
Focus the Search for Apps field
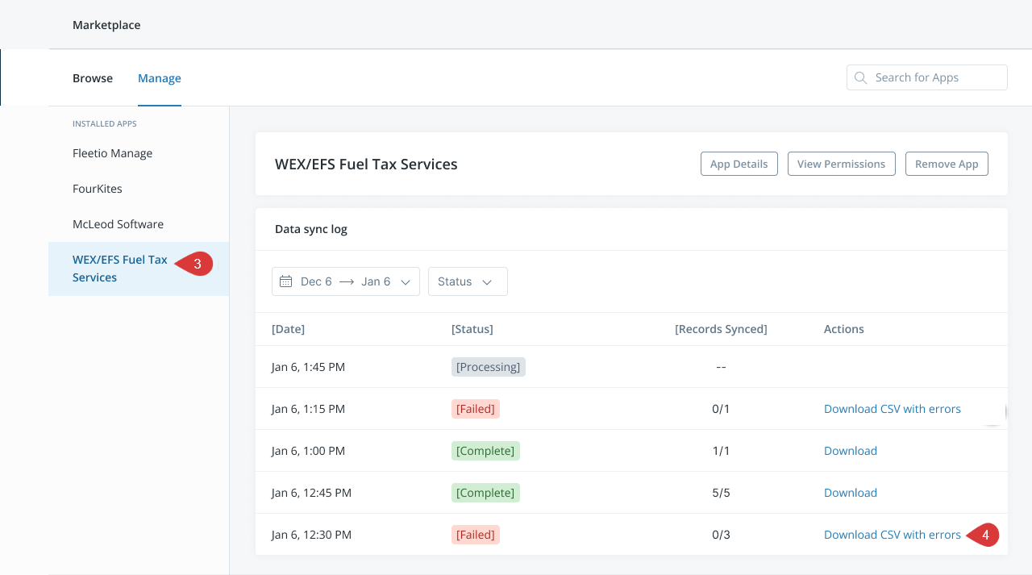(926, 77)
